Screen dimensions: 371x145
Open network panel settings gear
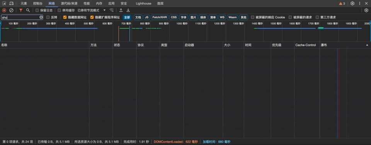tap(366, 10)
